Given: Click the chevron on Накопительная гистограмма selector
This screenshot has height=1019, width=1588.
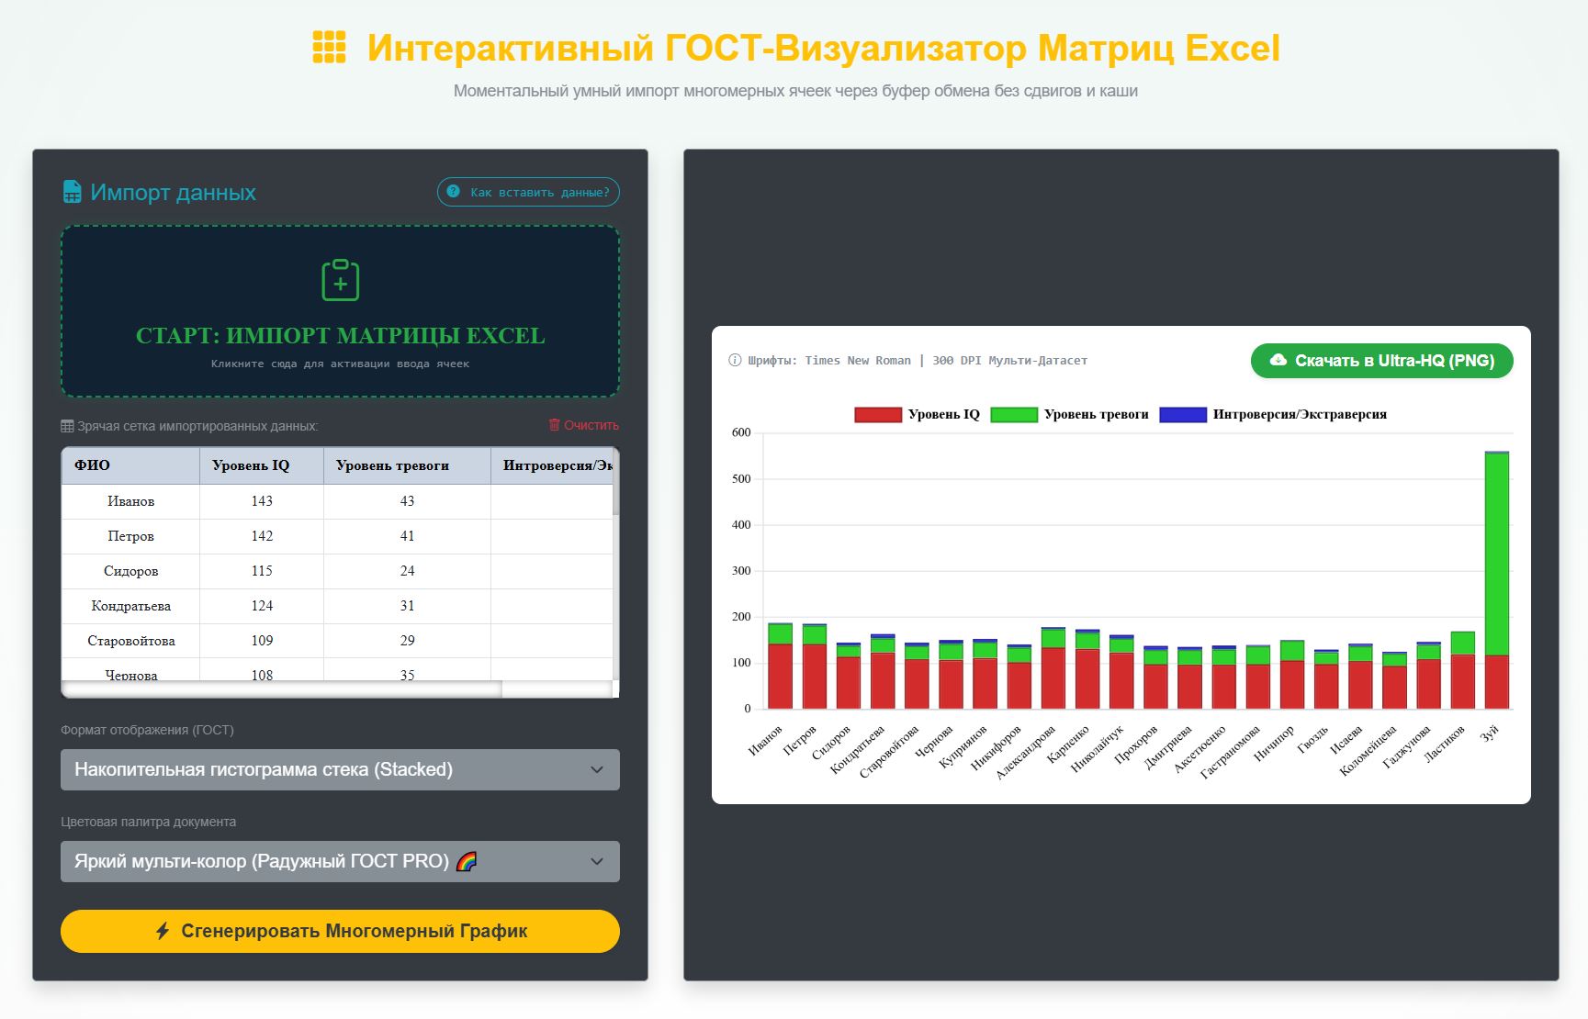Looking at the screenshot, I should (597, 769).
